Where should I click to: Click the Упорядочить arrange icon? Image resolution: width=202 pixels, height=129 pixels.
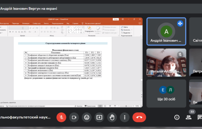click(x=89, y=29)
